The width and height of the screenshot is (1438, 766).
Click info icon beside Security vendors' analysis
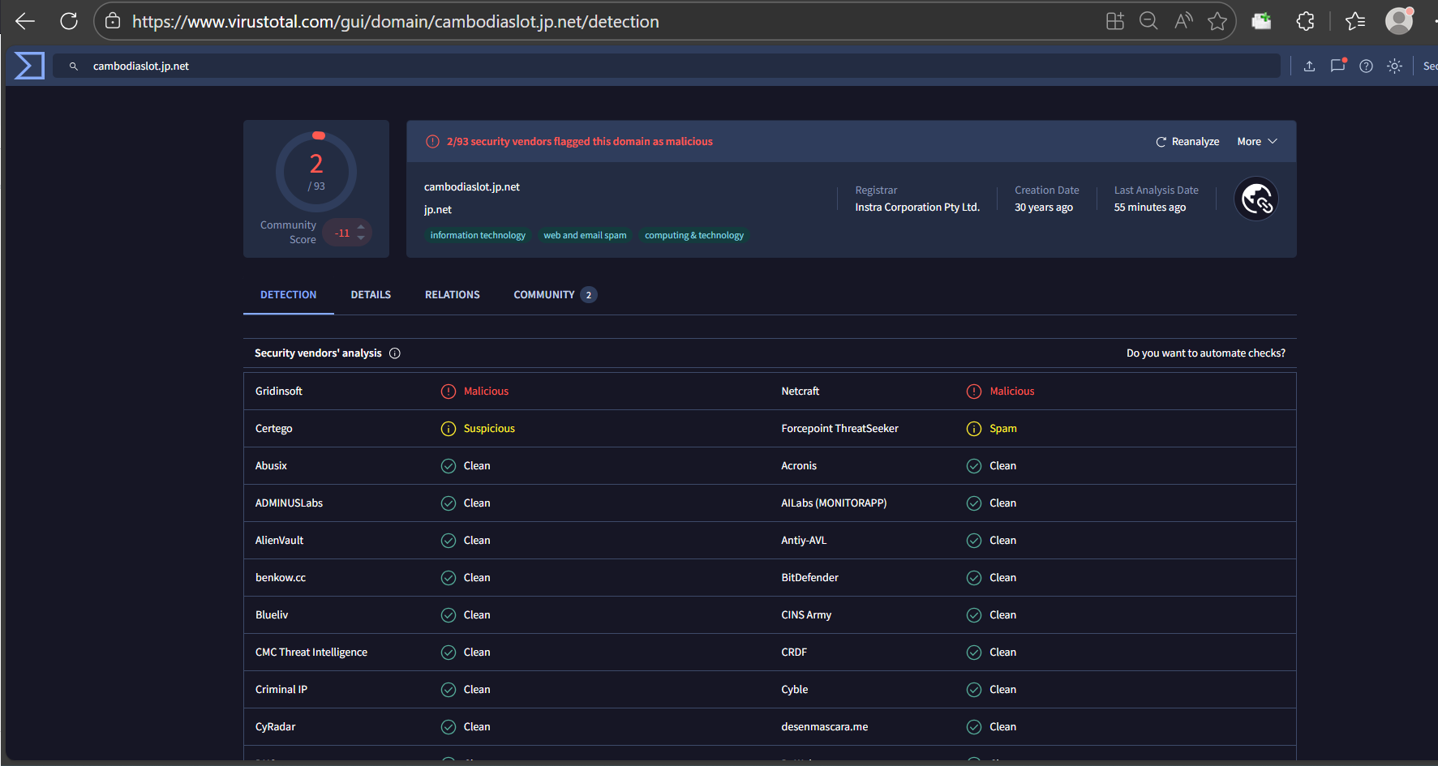[x=395, y=353]
